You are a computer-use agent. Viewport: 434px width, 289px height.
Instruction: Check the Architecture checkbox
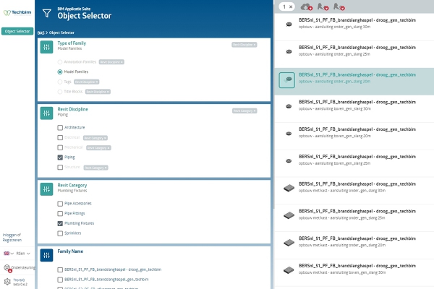(60, 127)
